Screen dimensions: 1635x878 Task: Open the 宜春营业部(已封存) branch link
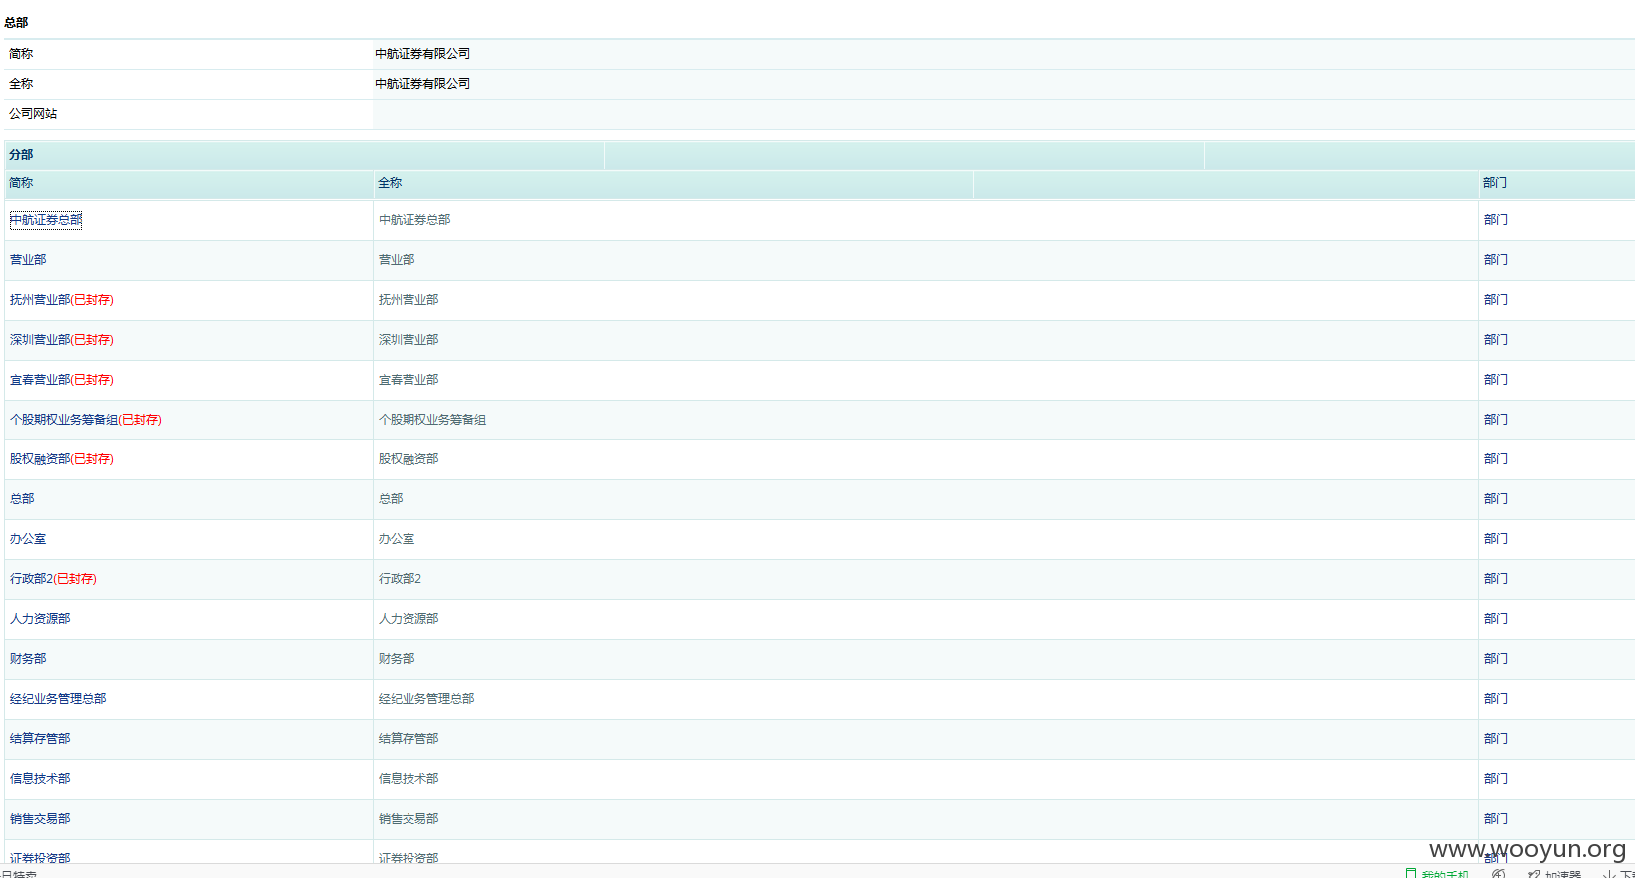(x=62, y=380)
